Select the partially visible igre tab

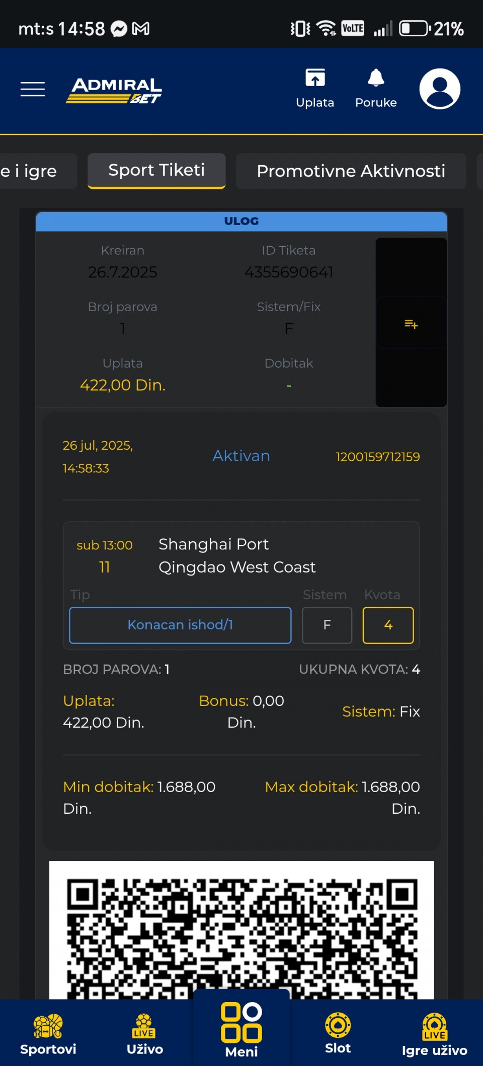35,171
